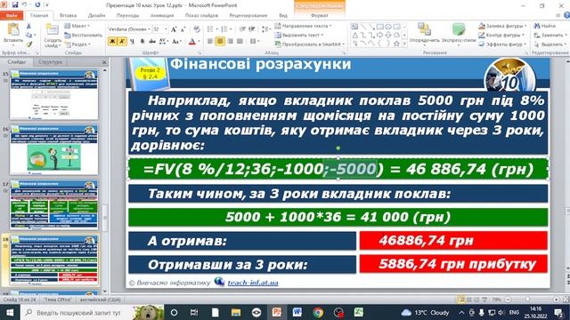Open the font size dropdown
The height and width of the screenshot is (320, 570).
click(166, 29)
